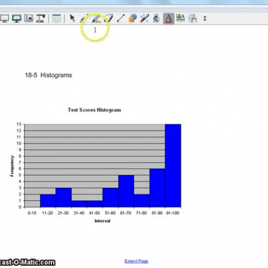This screenshot has height=268, width=268.
Task: Select the Text tool letter A
Action: pyautogui.click(x=168, y=19)
